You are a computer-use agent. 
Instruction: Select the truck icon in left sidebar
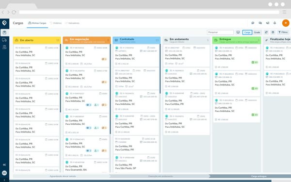point(4,40)
